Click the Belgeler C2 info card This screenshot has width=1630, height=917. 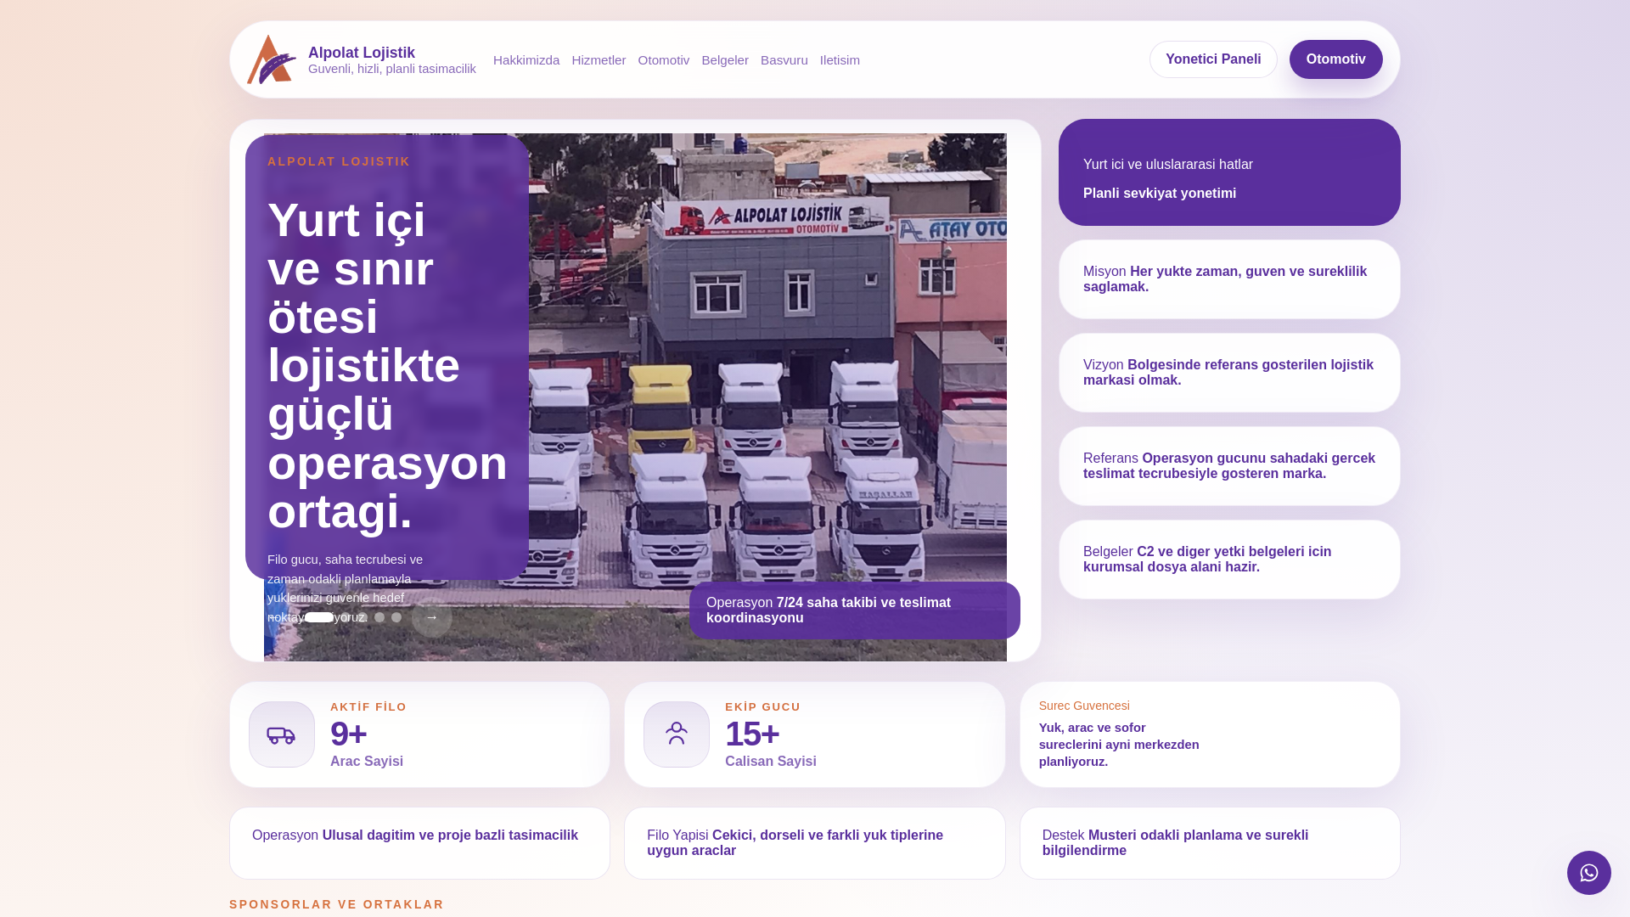(1229, 560)
